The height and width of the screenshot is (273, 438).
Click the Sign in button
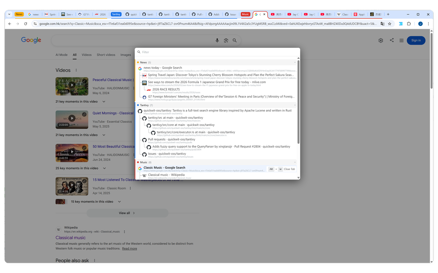tap(416, 40)
